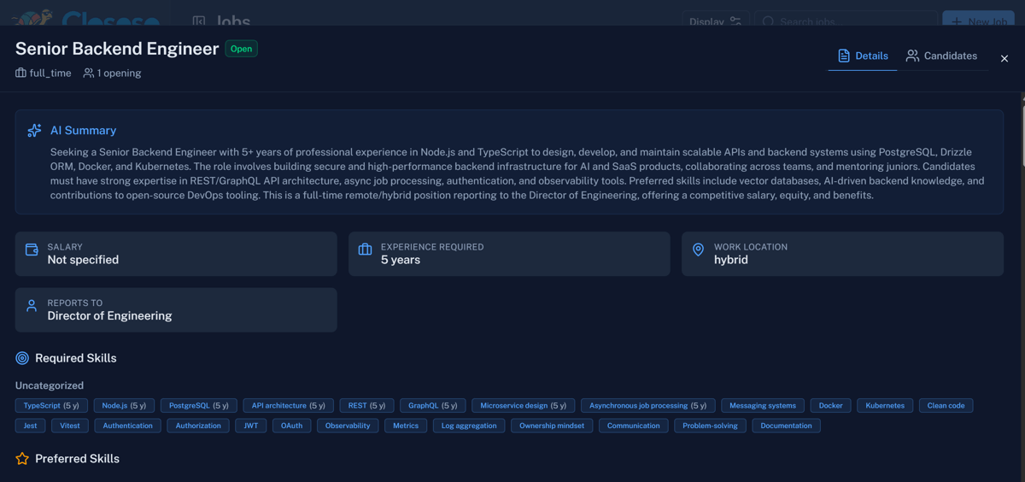Screen dimensions: 1025x482
Task: Switch to the Candidates tab
Action: (941, 56)
